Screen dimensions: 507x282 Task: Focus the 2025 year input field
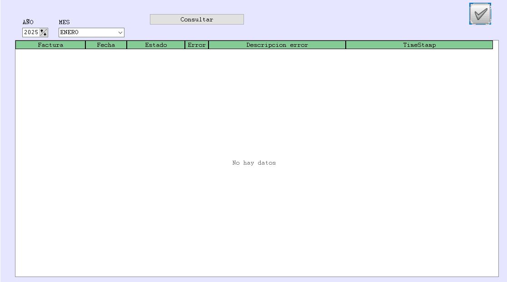point(31,33)
